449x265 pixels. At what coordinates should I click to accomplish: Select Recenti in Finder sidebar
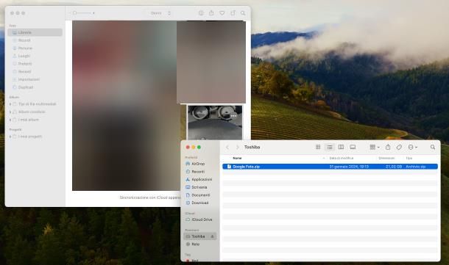198,172
